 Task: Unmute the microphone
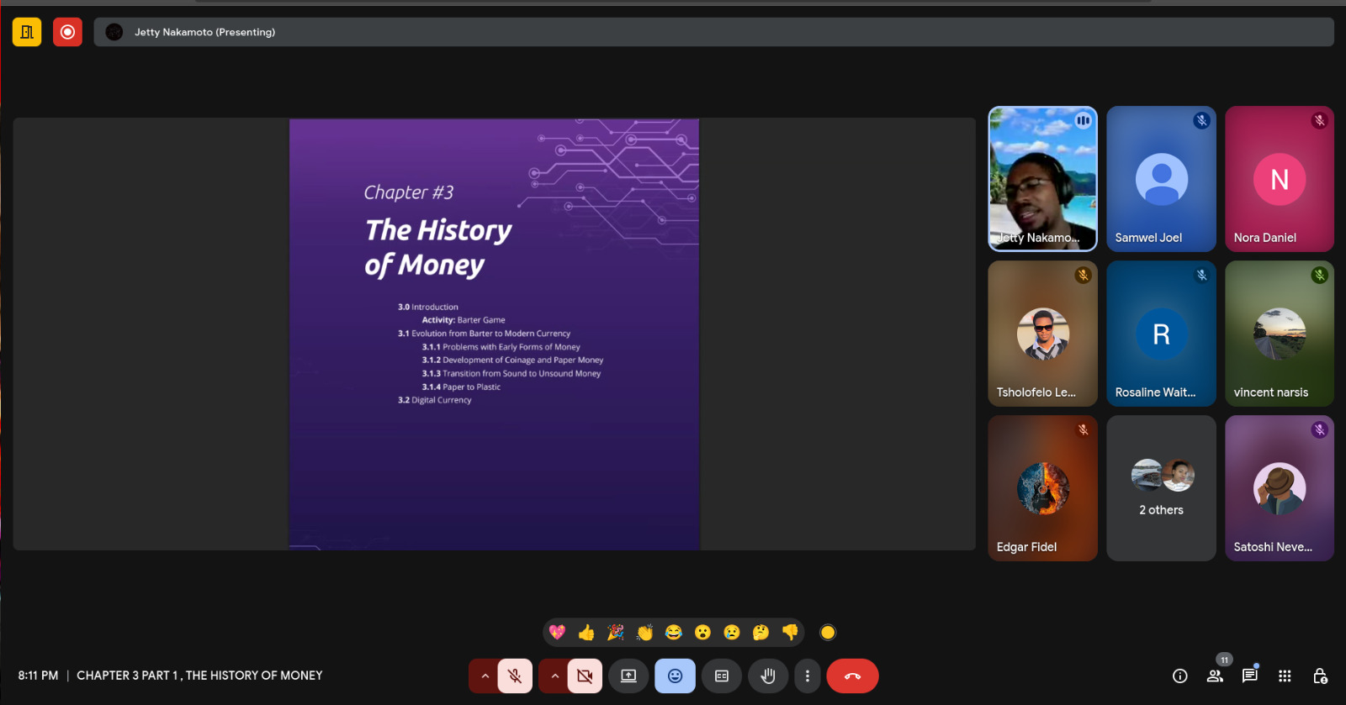(x=515, y=676)
